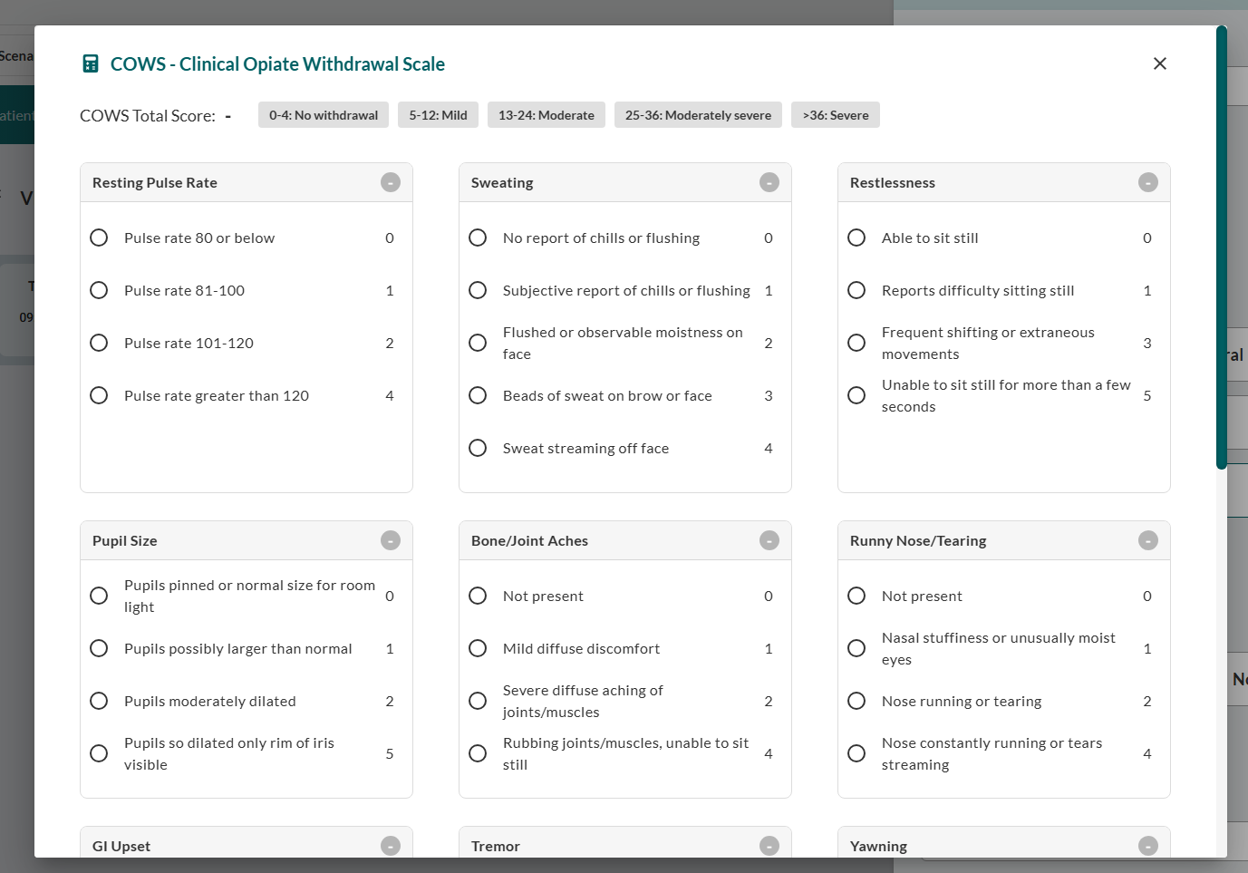
Task: Click the Restlessness heading text
Action: (893, 182)
